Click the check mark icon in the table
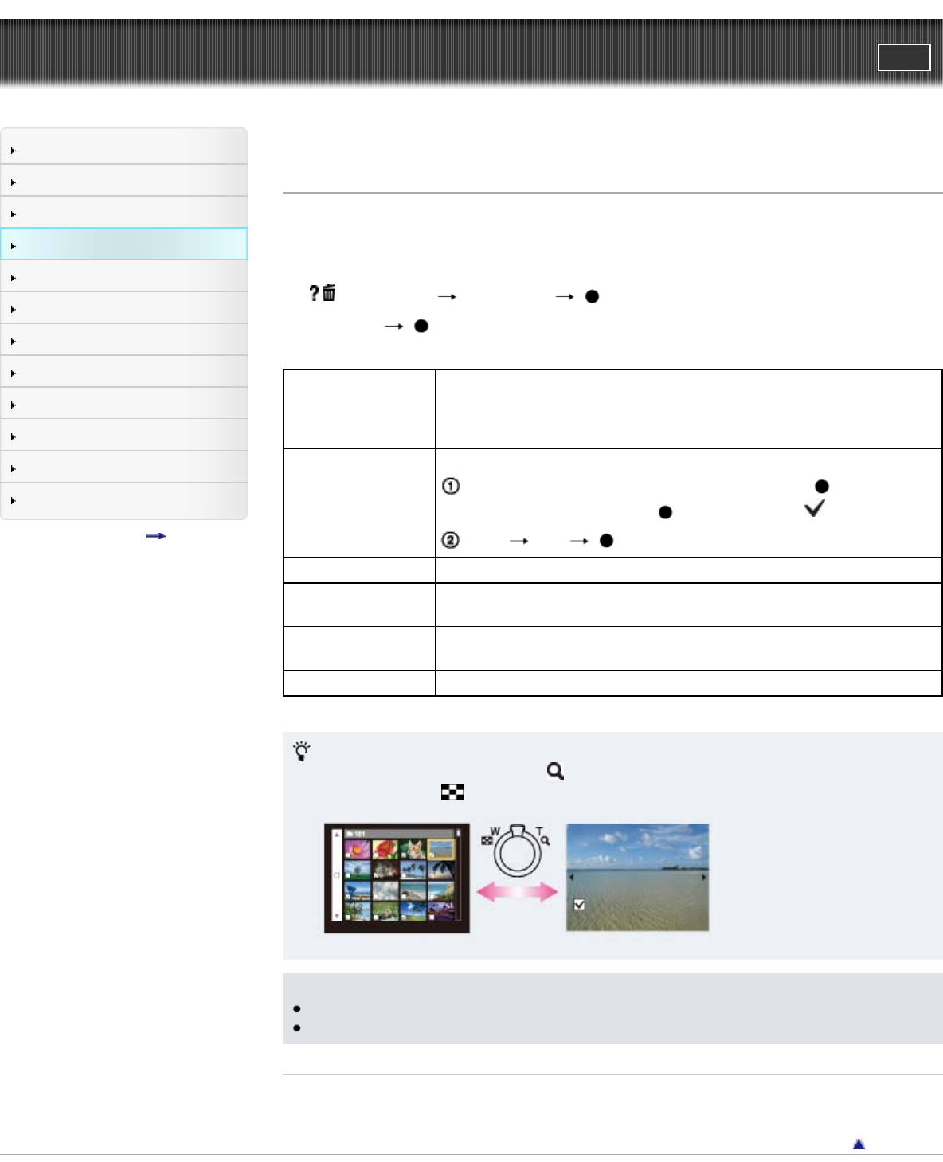Screen dimensions: 943x1162 (x=814, y=508)
